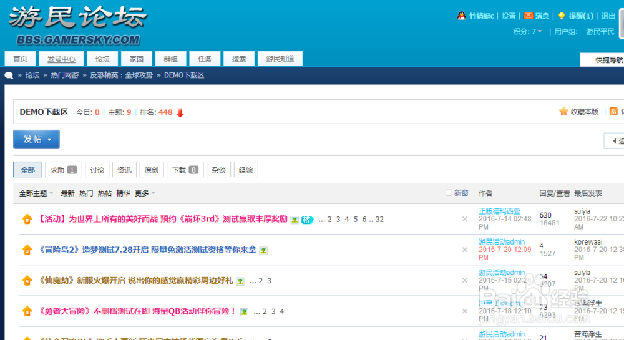Click the star favorite icon
This screenshot has width=624, height=340.
(x=563, y=112)
